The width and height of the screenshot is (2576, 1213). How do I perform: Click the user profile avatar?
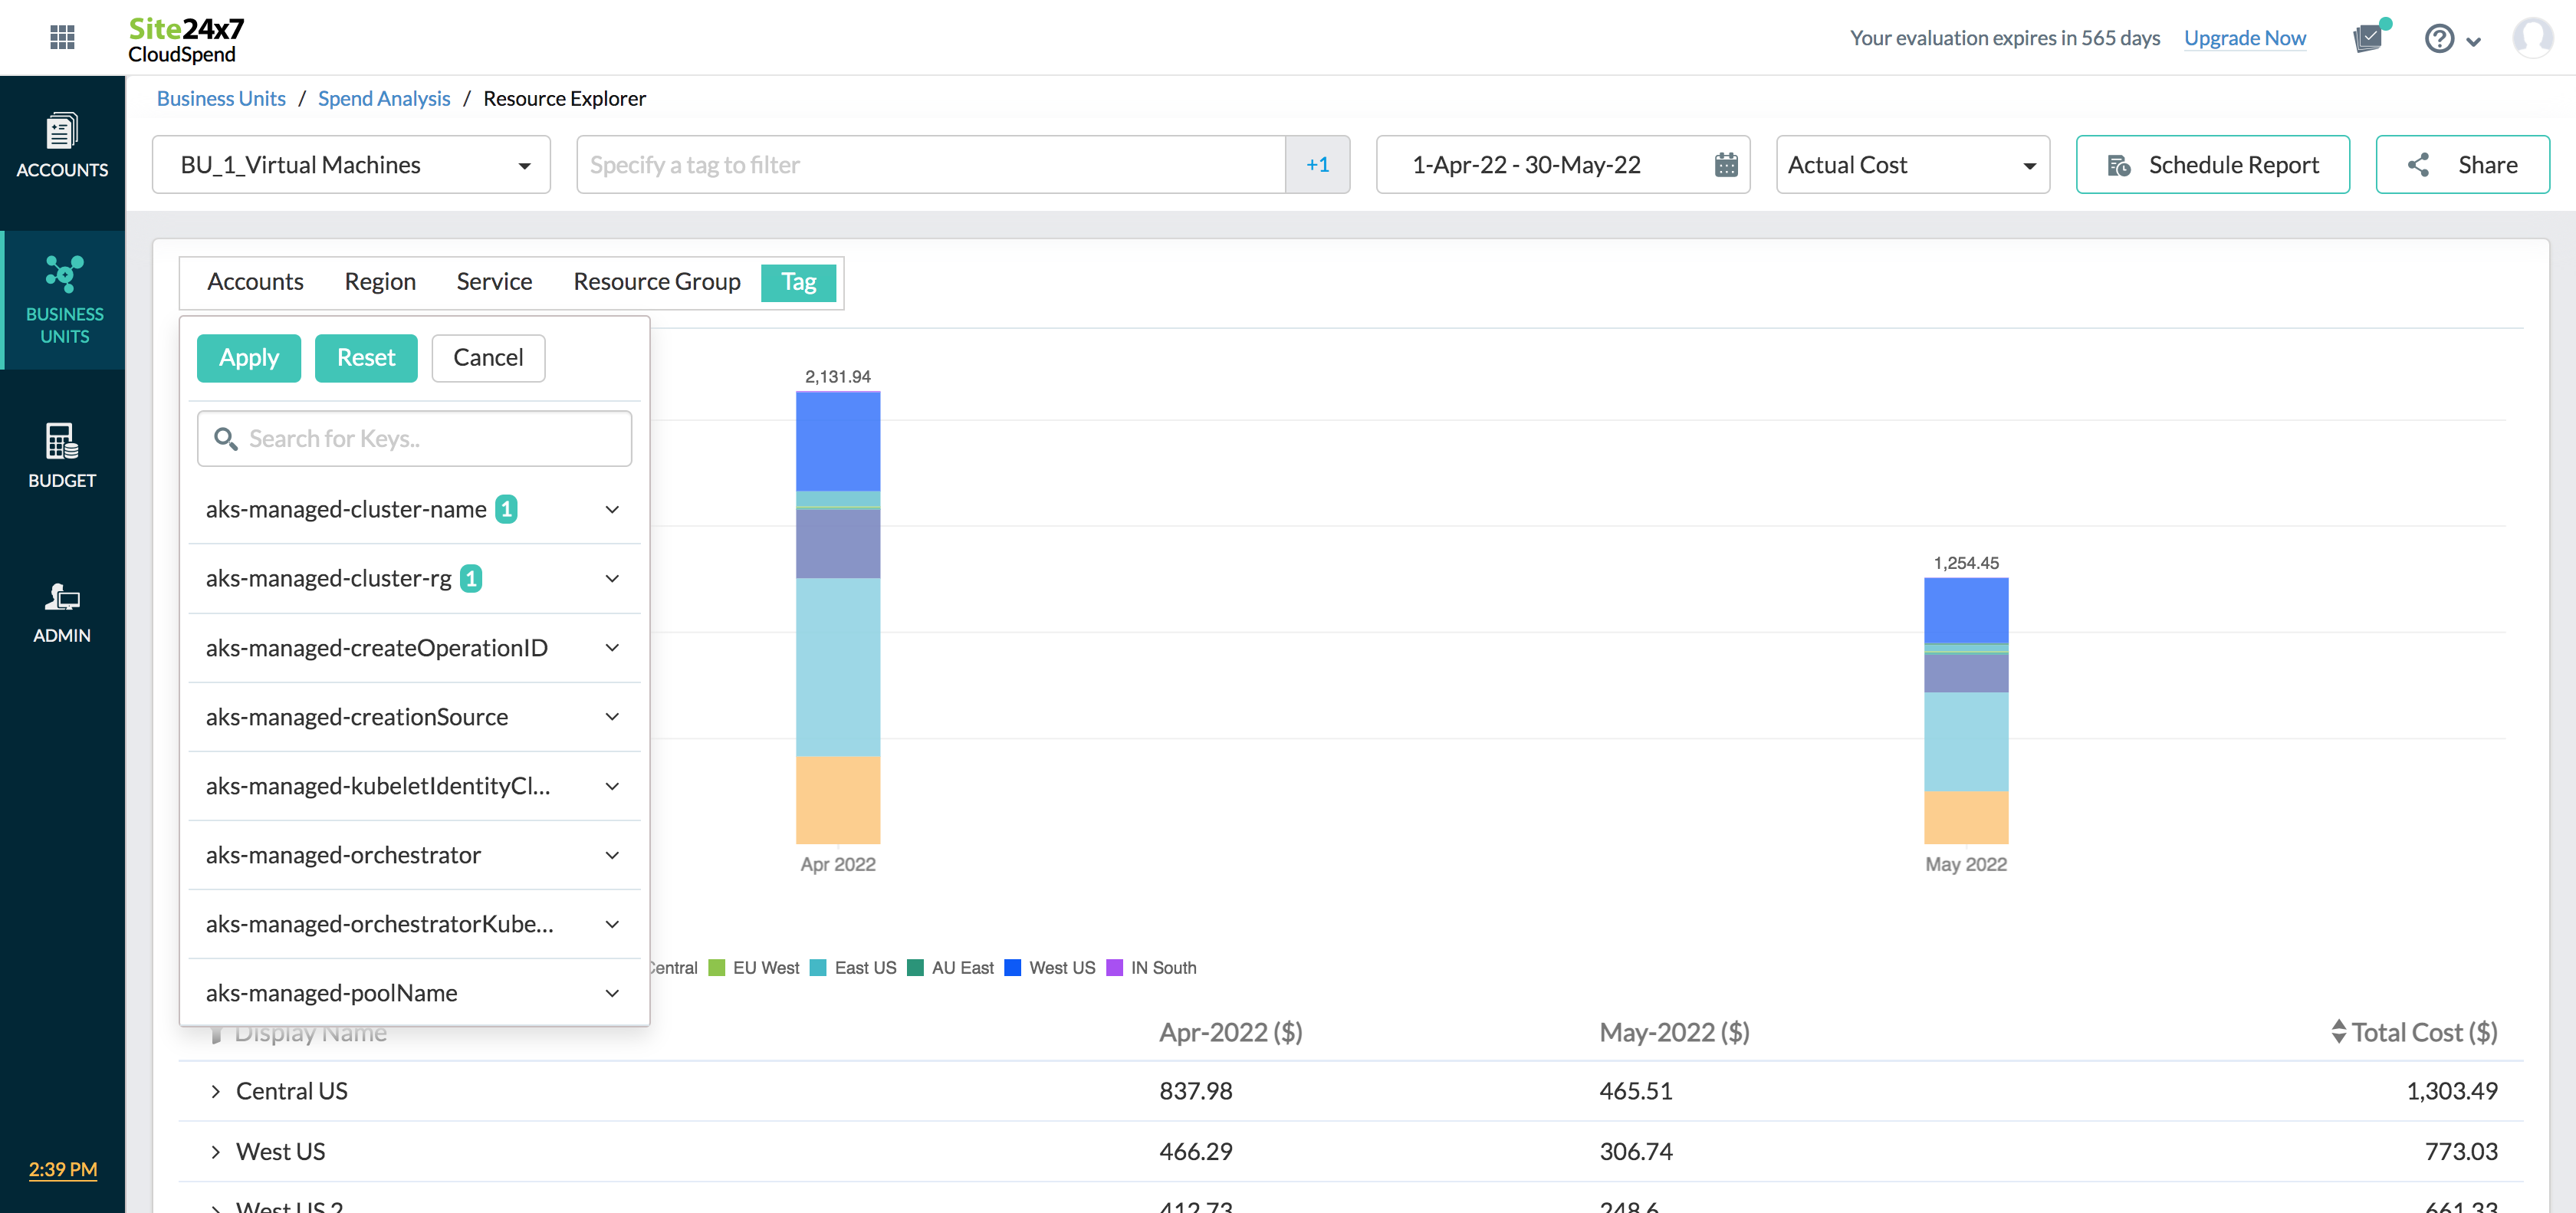pos(2532,38)
